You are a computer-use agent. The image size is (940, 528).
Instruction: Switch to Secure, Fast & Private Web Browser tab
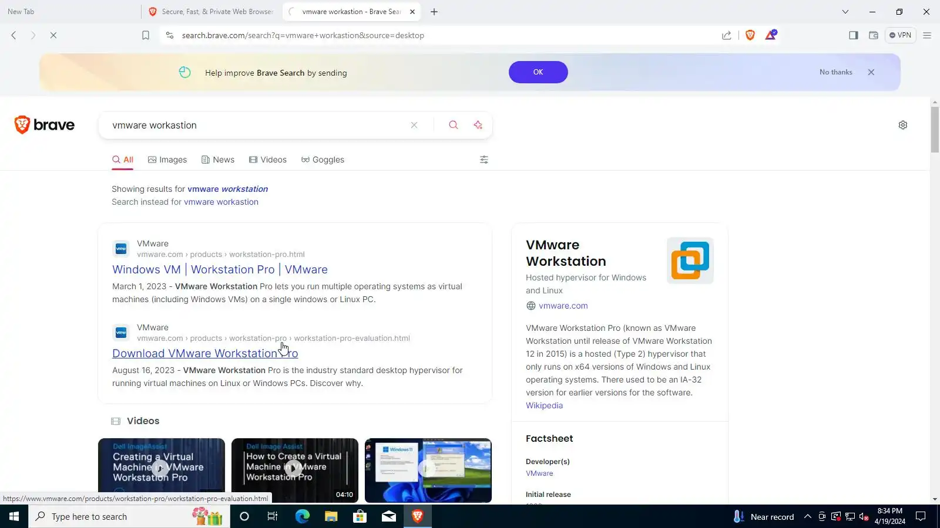coord(211,12)
